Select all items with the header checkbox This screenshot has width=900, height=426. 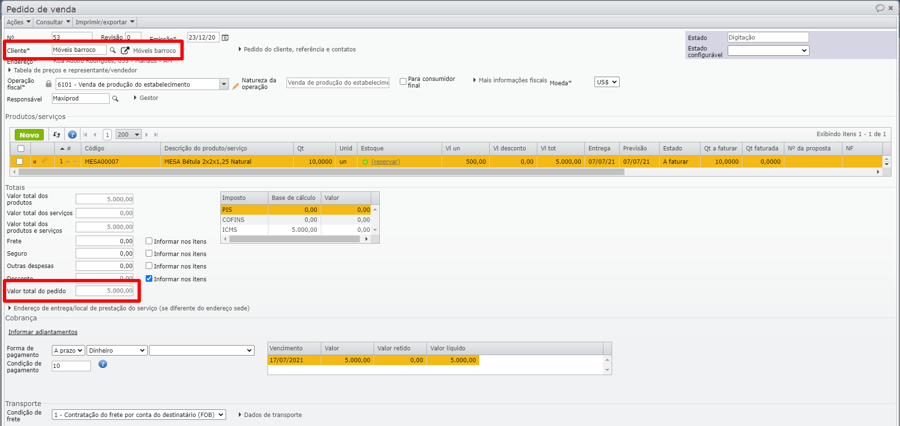pos(21,149)
